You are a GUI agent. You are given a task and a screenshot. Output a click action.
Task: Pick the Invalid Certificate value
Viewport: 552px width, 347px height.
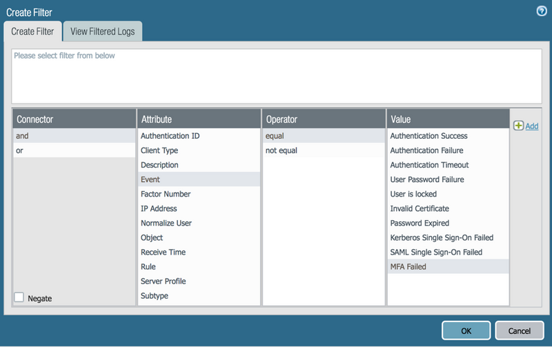(x=448, y=208)
